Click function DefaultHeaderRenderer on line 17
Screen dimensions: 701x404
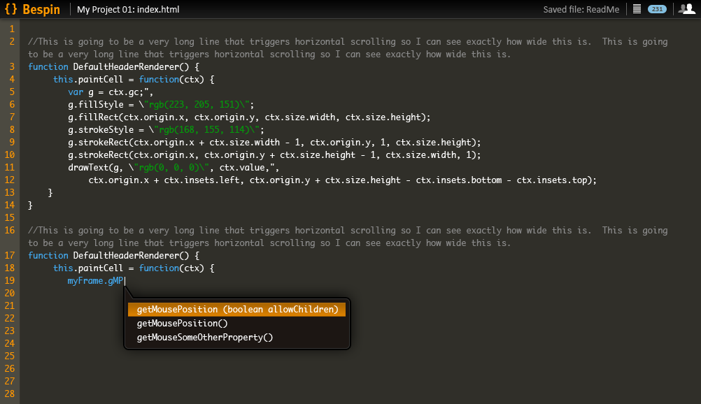pos(113,256)
